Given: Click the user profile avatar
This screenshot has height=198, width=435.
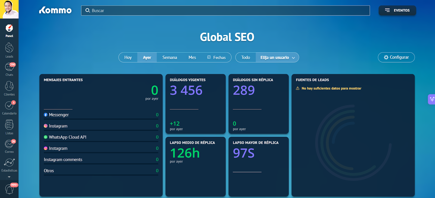Looking at the screenshot, I should [x=9, y=9].
